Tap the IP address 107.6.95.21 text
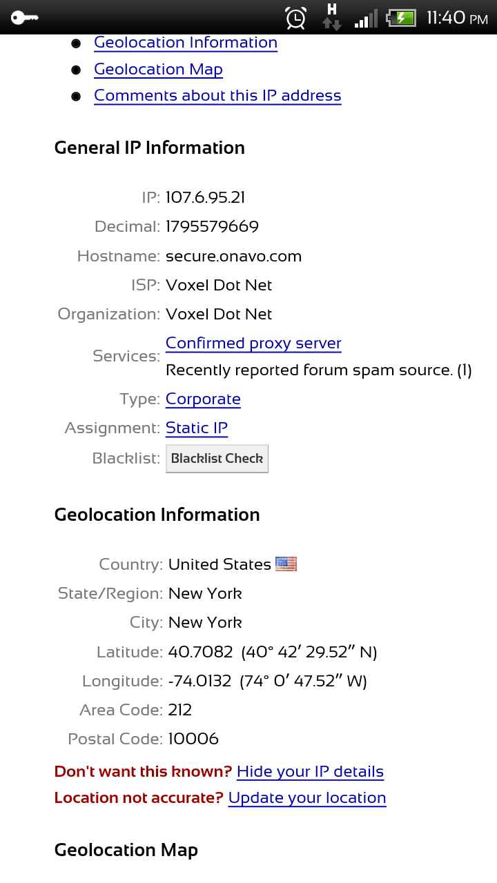Viewport: 497px width, 883px height. (x=205, y=198)
